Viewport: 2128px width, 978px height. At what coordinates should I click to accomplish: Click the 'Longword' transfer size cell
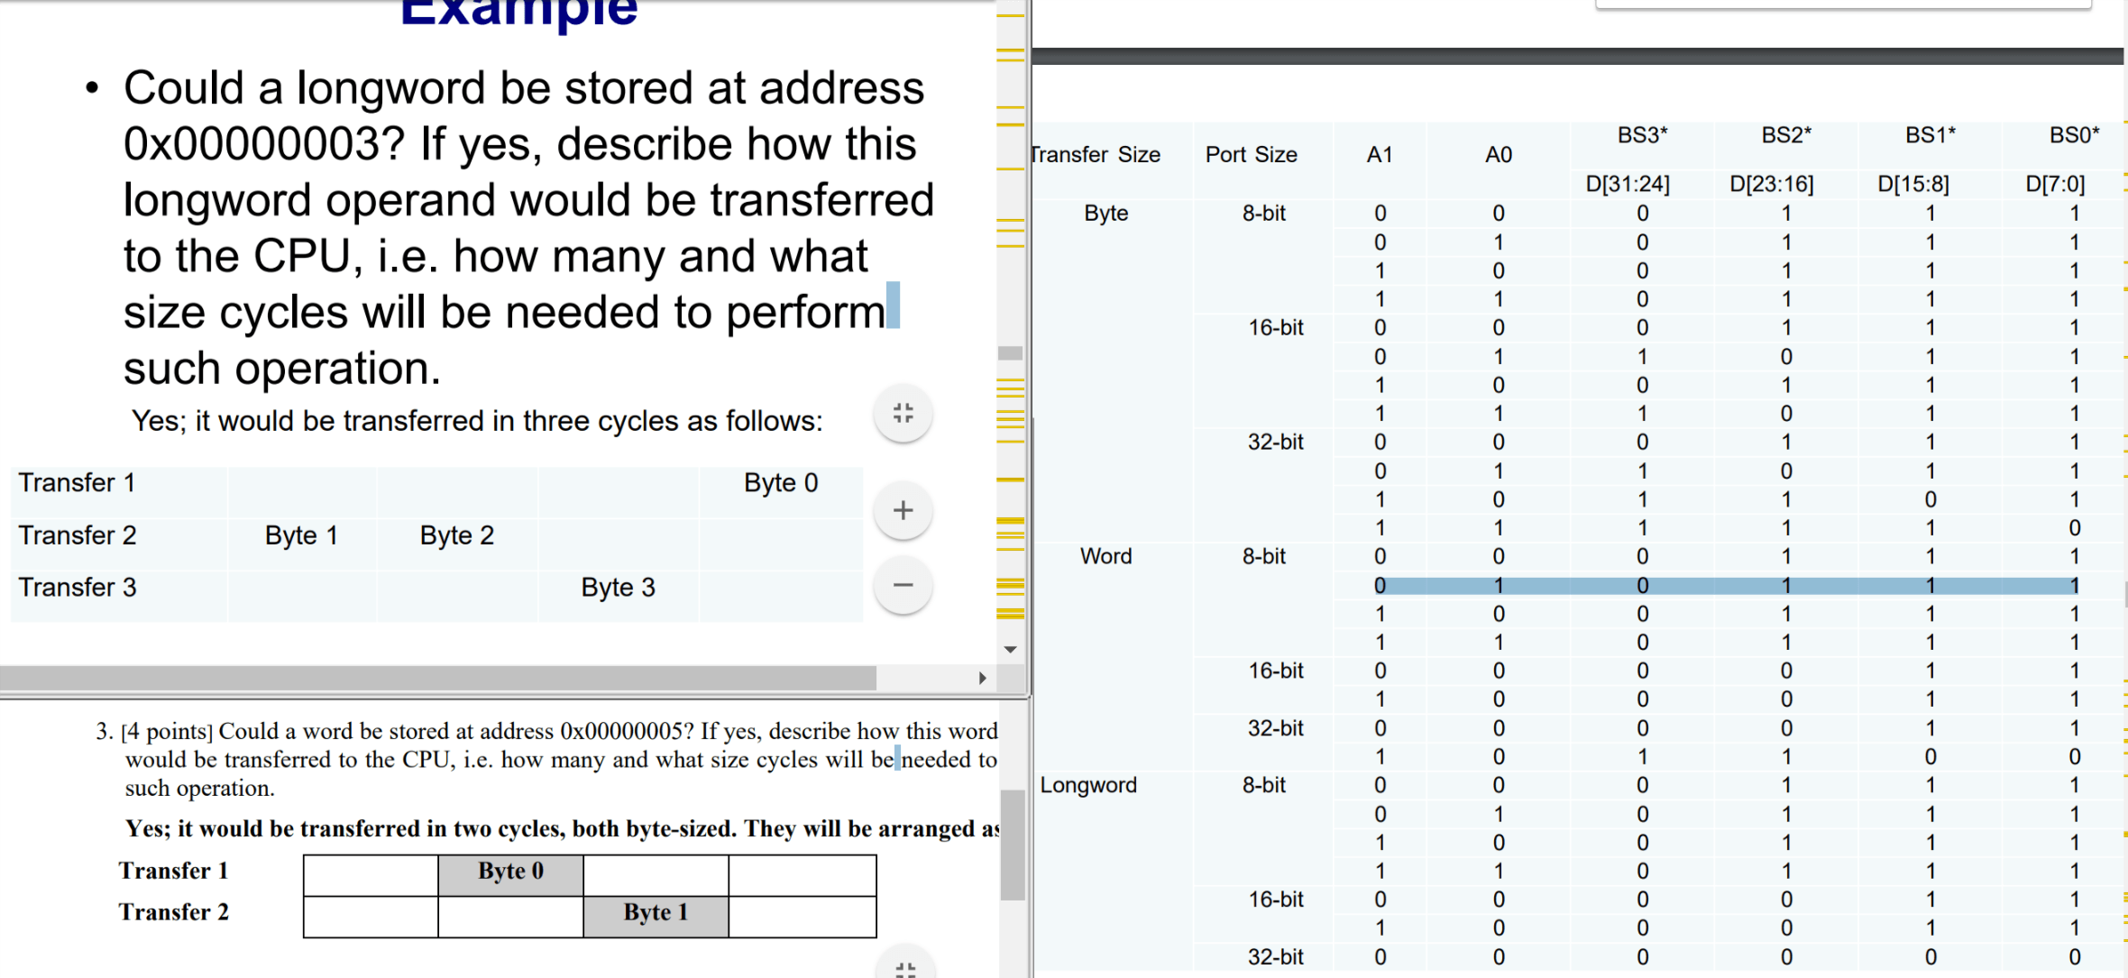pos(1088,785)
